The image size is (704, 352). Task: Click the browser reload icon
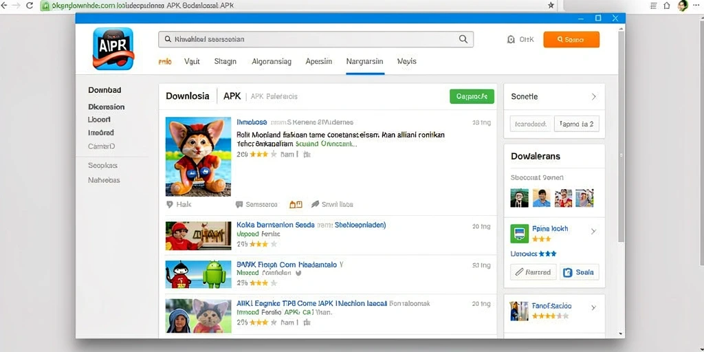pos(30,5)
